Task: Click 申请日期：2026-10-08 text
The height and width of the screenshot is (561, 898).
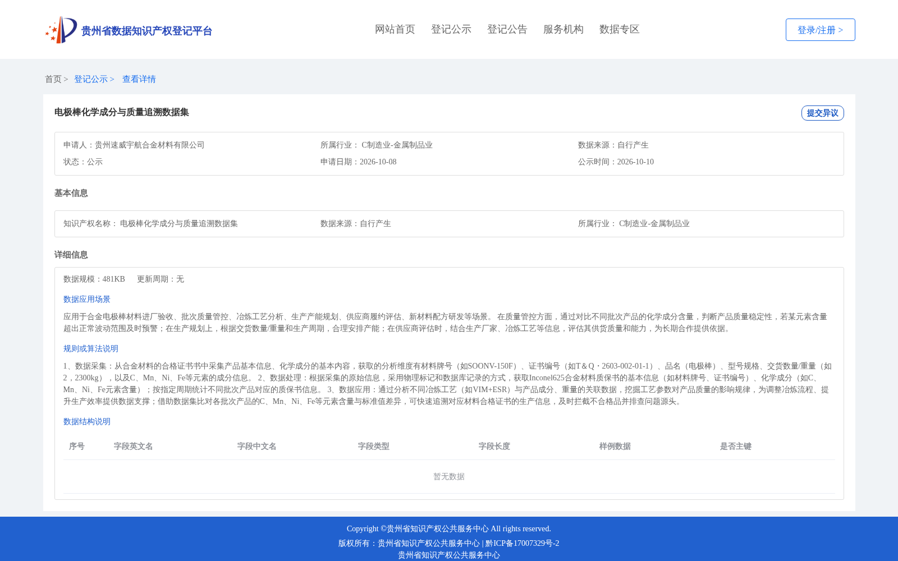Action: coord(359,162)
